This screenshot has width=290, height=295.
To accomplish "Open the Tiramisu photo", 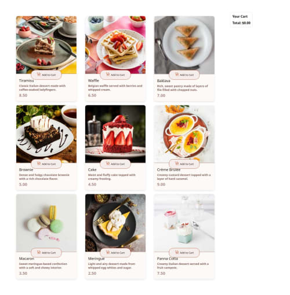I will point(46,45).
